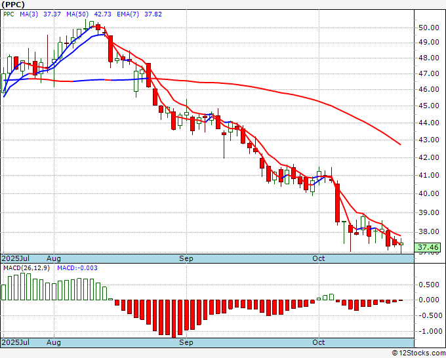446x358 pixels.
Task: Click the 43.00 price axis label
Action: tap(429, 140)
